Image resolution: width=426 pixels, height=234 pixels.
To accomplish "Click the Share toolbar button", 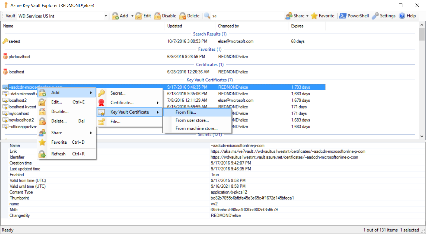I will 294,16.
